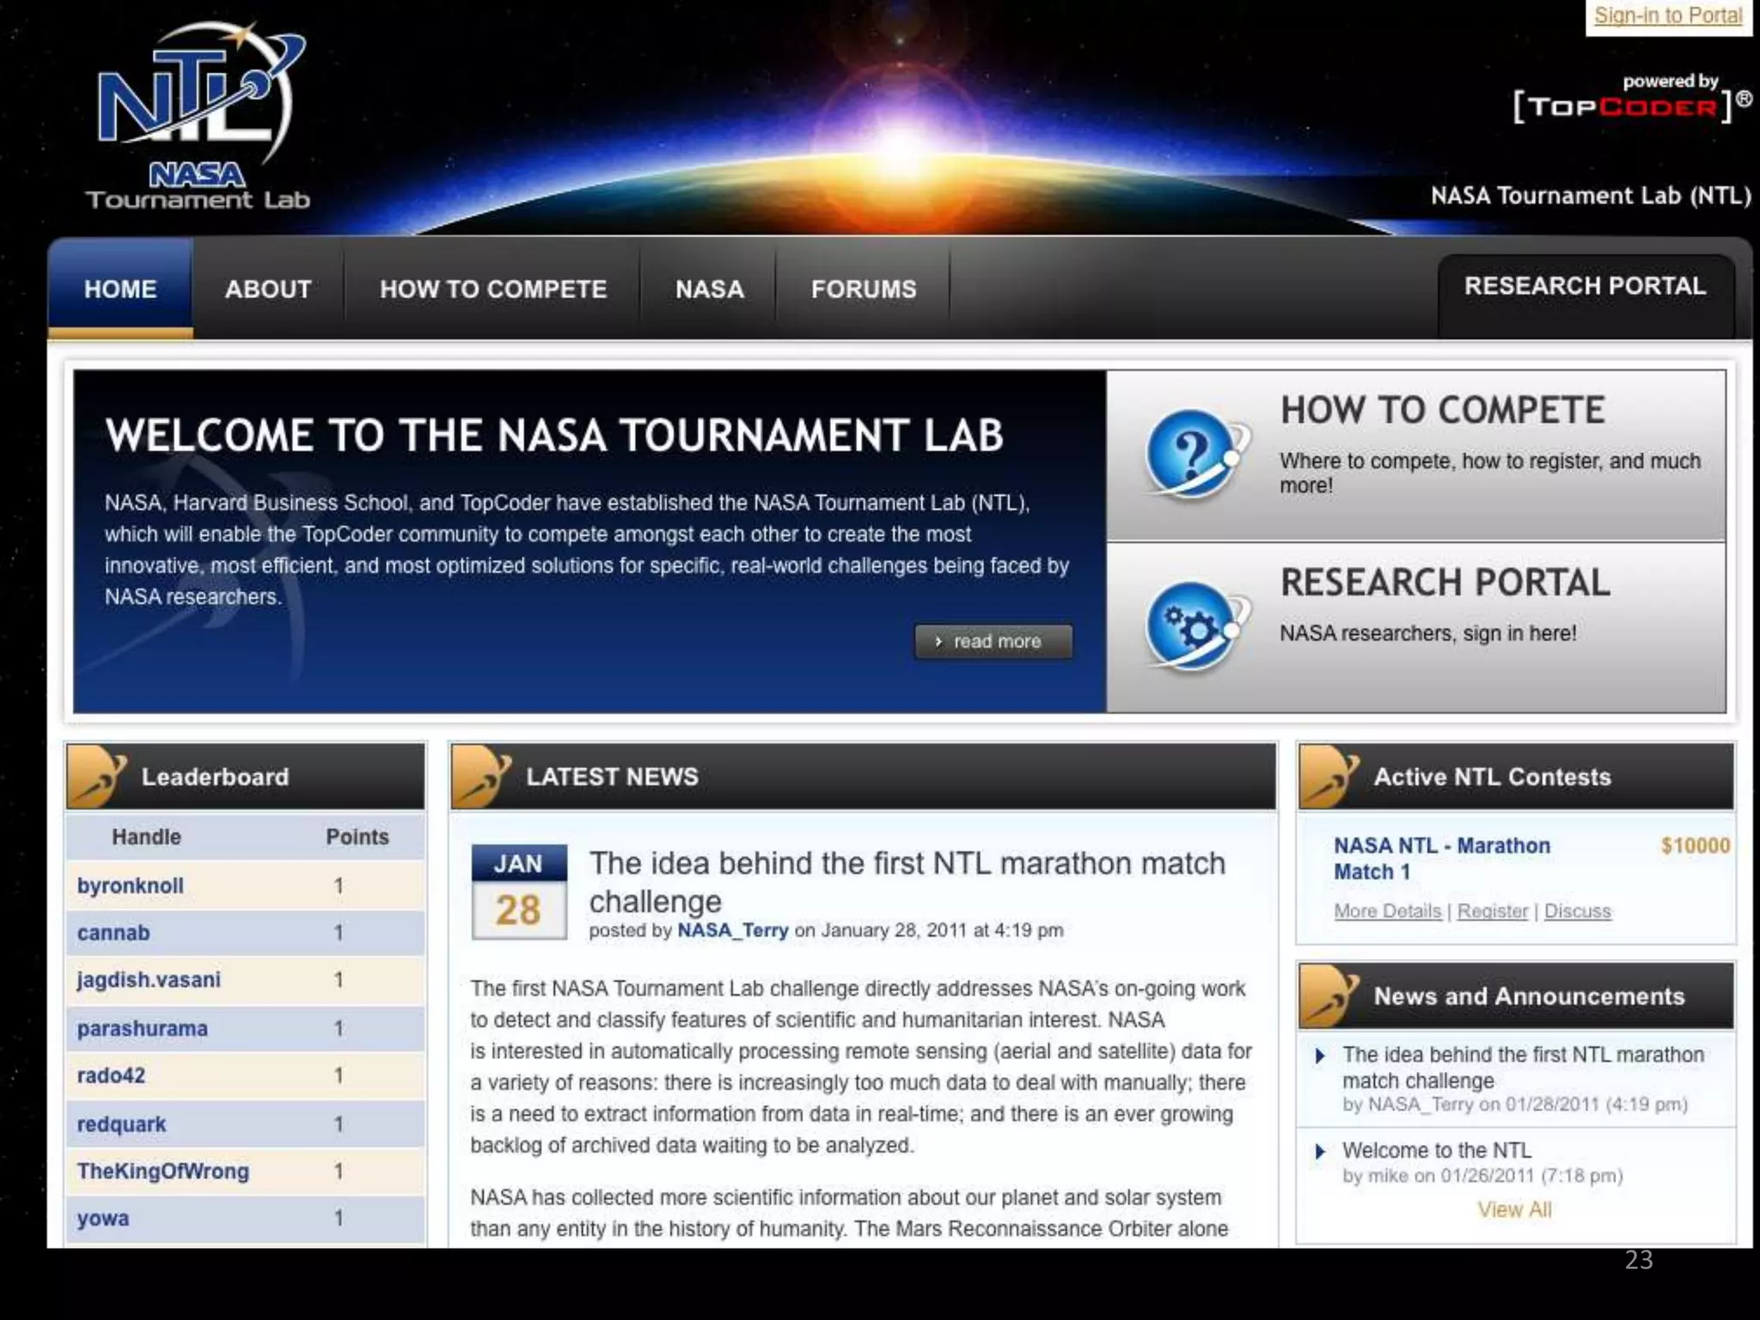Open the byronknoll leaderboard handle
Viewport: 1760px width, 1320px height.
point(131,885)
